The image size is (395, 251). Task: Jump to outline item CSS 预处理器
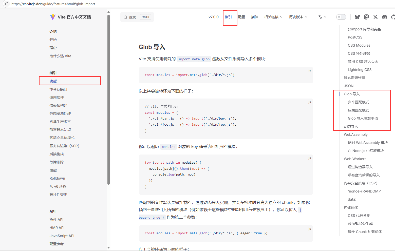tap(359, 53)
